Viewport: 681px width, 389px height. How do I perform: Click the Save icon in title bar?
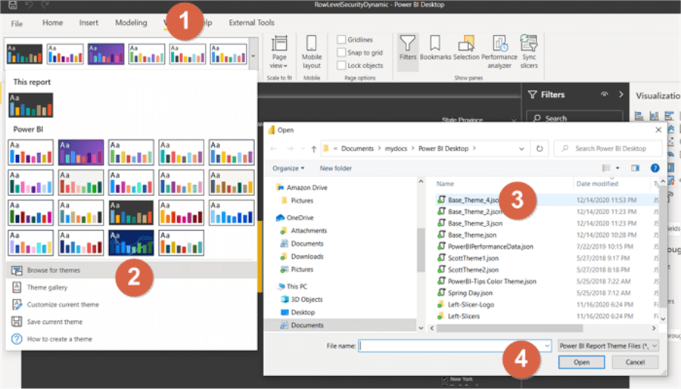[13, 5]
